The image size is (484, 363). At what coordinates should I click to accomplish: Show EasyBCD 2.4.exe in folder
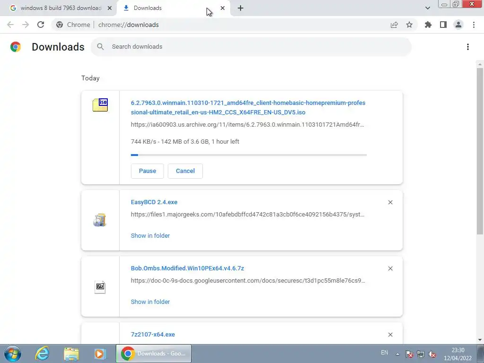(x=150, y=235)
